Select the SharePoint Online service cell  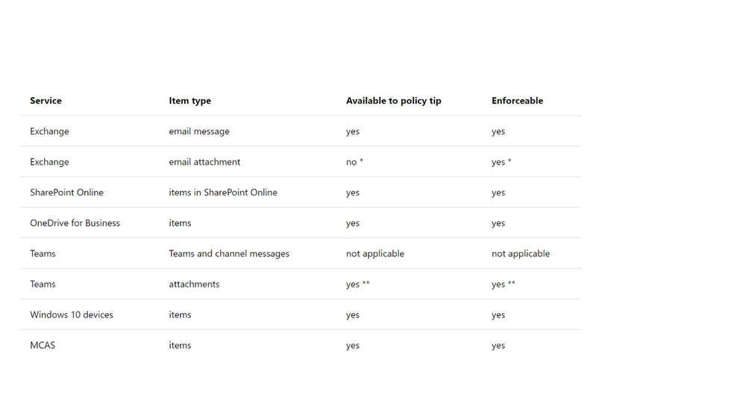click(x=66, y=192)
